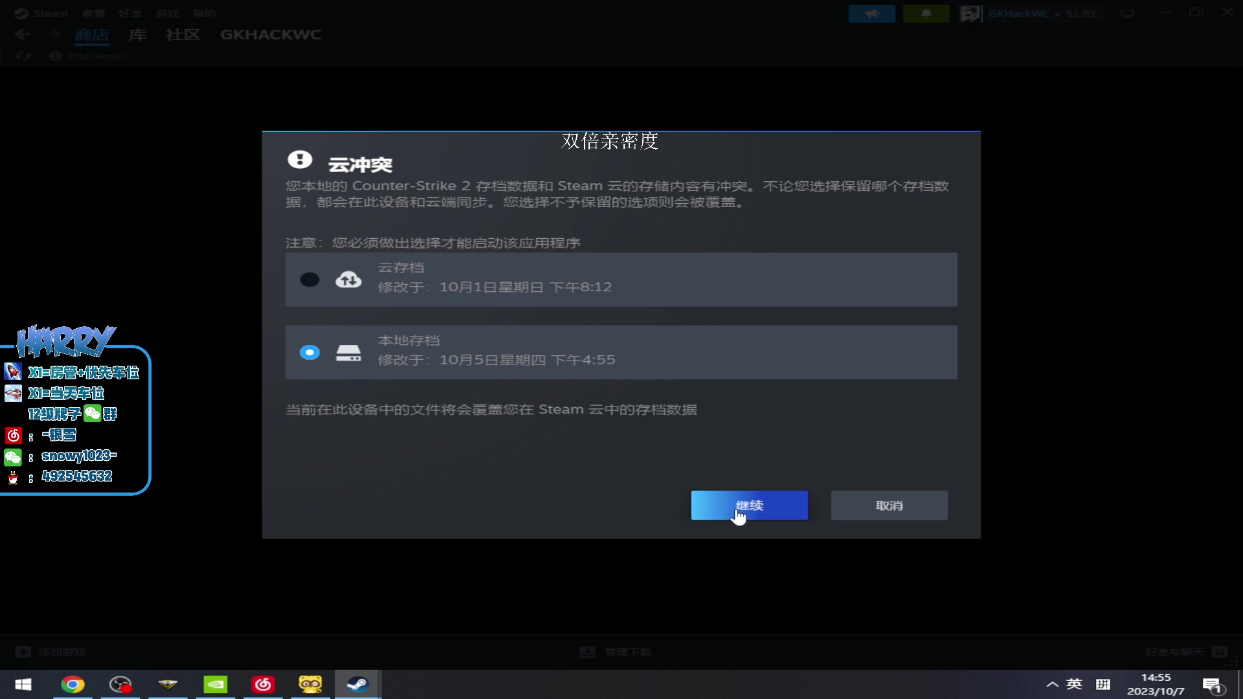Switch to the 商店 store tab
This screenshot has height=699, width=1243.
[92, 35]
